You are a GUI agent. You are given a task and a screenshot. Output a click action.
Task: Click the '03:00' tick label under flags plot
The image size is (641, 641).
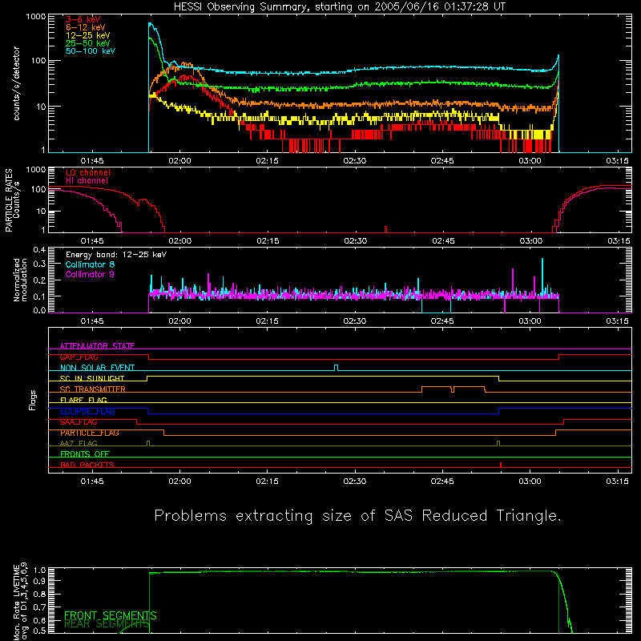530,482
